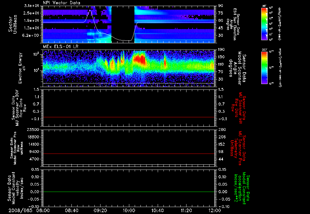
Task: Click the "DEF" color bar title
Action: coord(265,50)
